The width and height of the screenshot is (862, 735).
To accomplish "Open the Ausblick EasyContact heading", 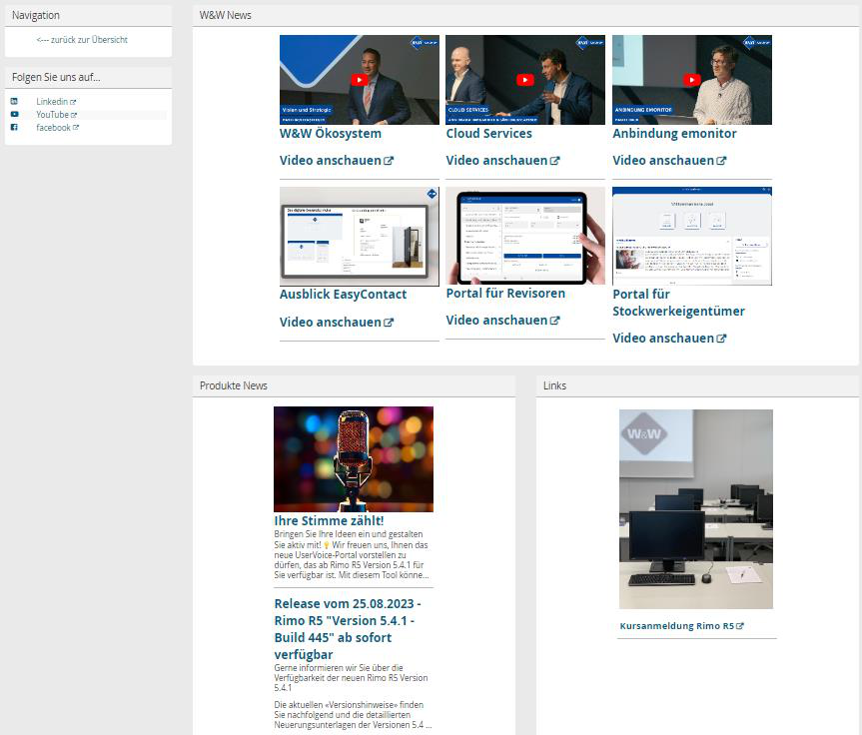I will click(x=343, y=295).
